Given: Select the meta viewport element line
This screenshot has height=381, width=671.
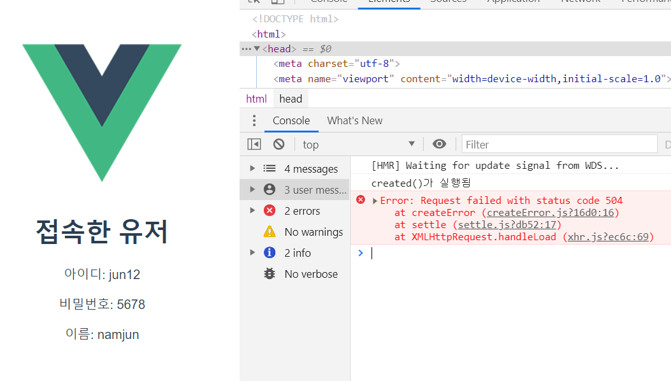Looking at the screenshot, I should coord(472,79).
